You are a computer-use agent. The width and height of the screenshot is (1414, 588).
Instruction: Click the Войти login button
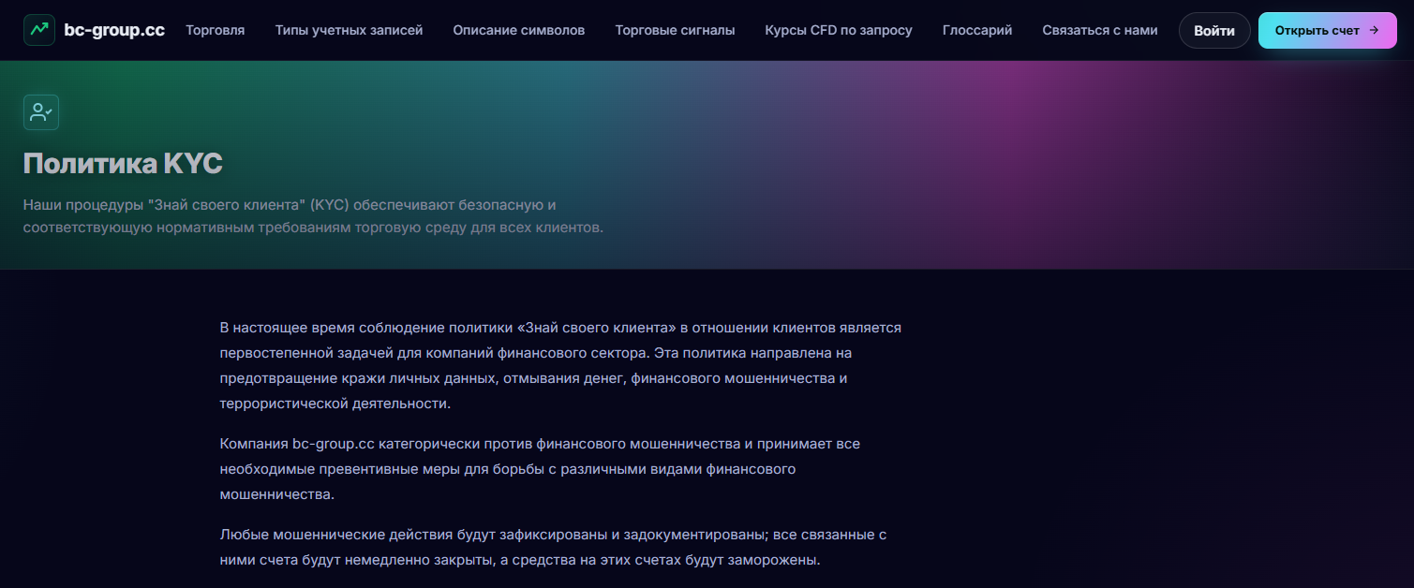pyautogui.click(x=1214, y=30)
